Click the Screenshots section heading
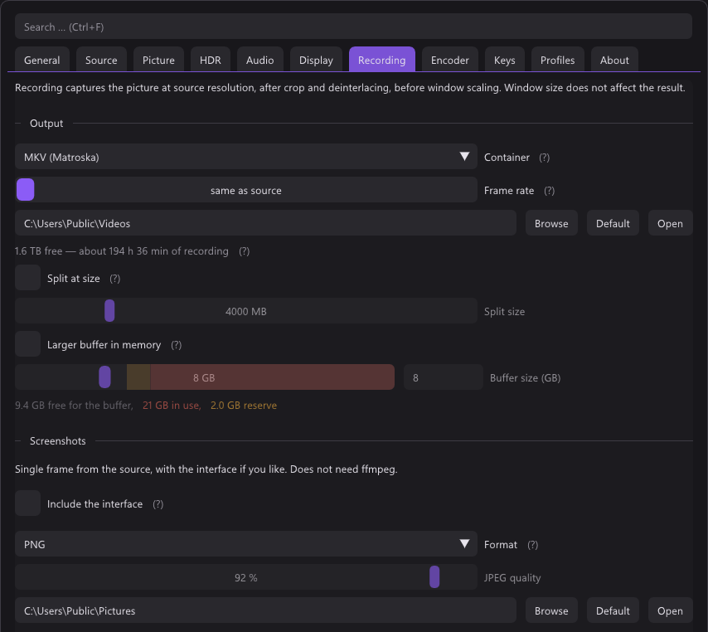This screenshot has height=632, width=708. [58, 441]
